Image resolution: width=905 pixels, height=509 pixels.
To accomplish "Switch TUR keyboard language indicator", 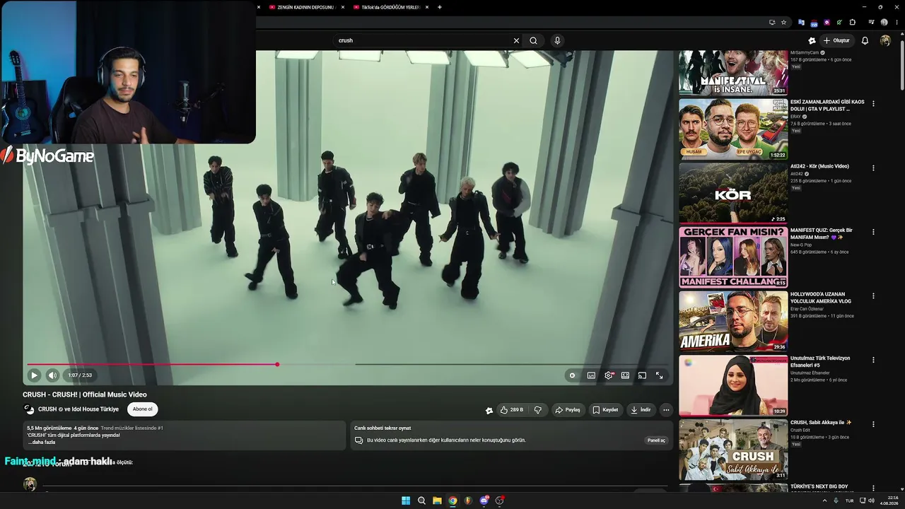I will pos(849,501).
